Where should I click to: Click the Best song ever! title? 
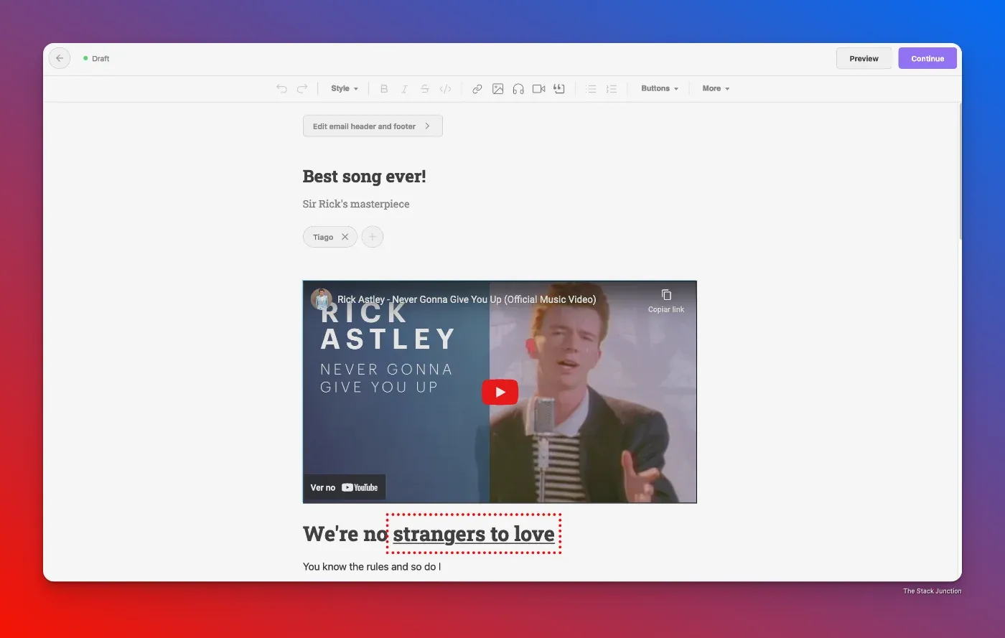[x=364, y=177]
